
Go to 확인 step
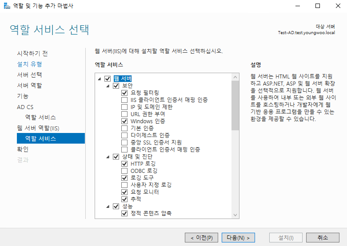coord(23,149)
